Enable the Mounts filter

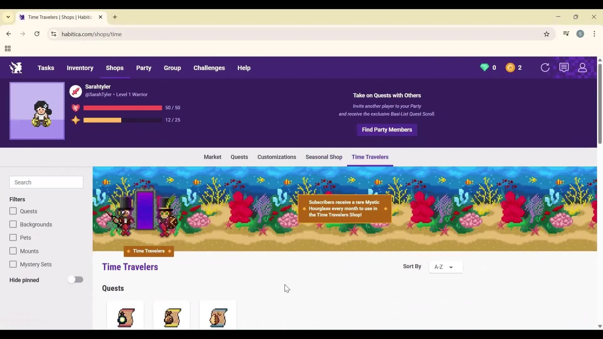[13, 251]
